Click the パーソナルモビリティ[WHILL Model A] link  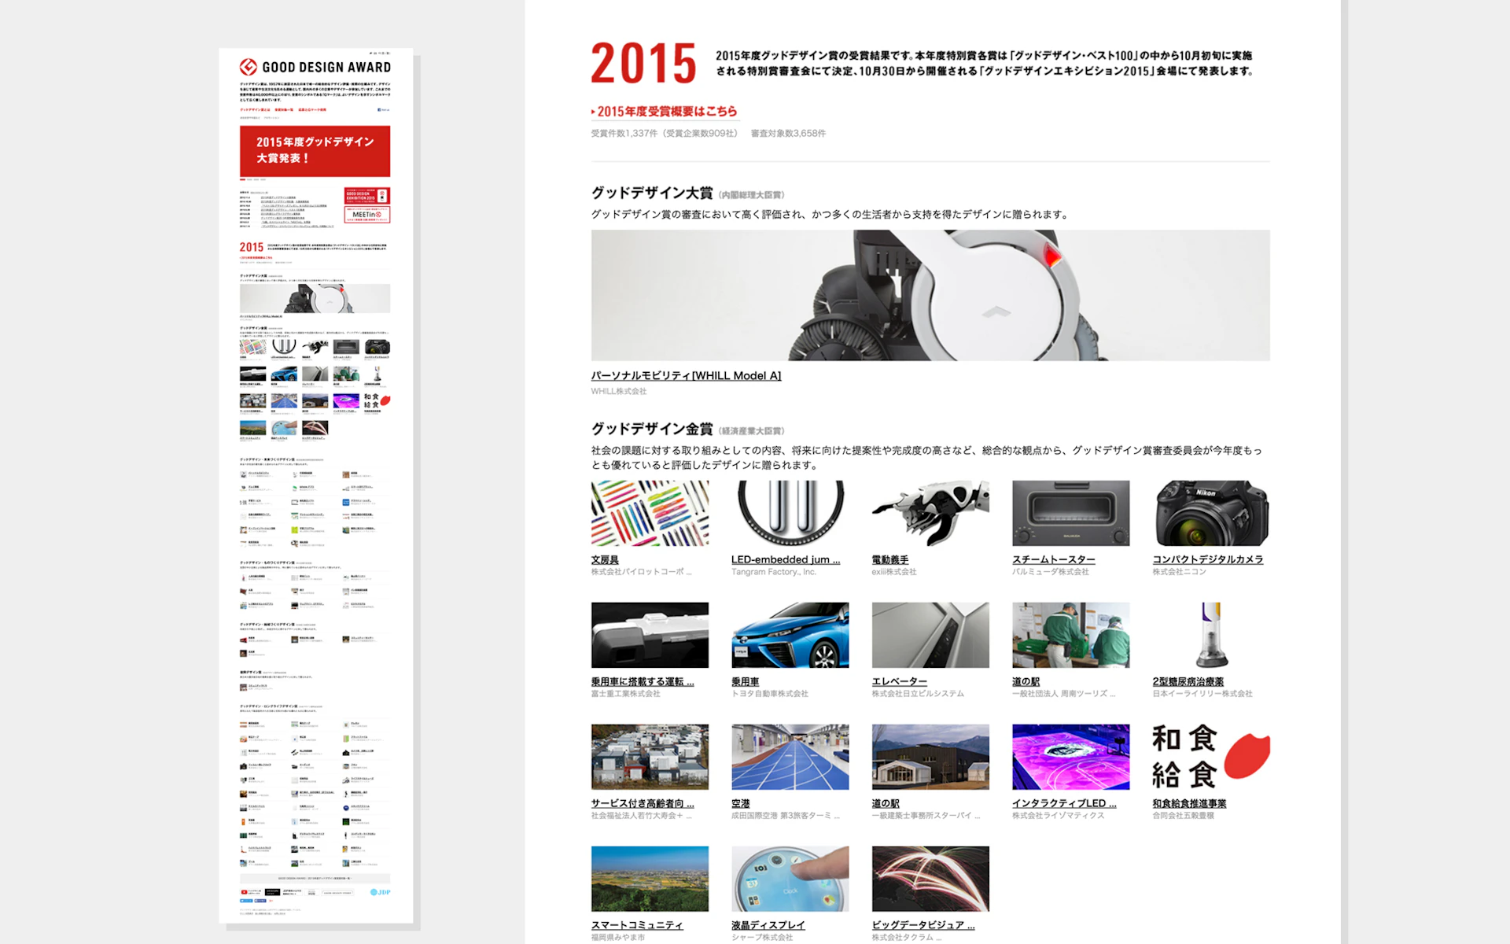coord(686,376)
